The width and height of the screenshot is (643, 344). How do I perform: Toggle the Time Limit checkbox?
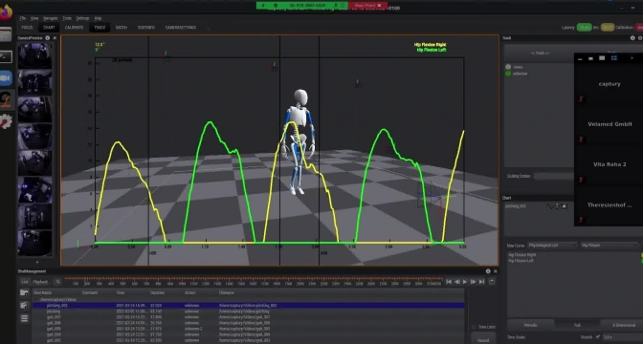[474, 327]
